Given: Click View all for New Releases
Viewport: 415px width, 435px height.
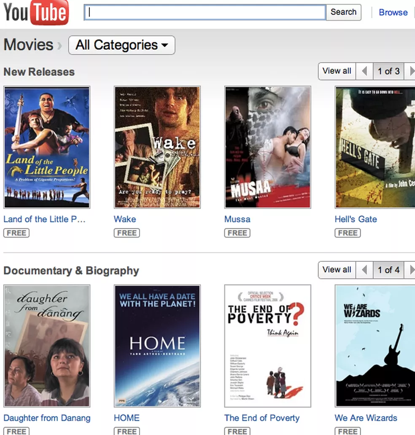Looking at the screenshot, I should (337, 71).
